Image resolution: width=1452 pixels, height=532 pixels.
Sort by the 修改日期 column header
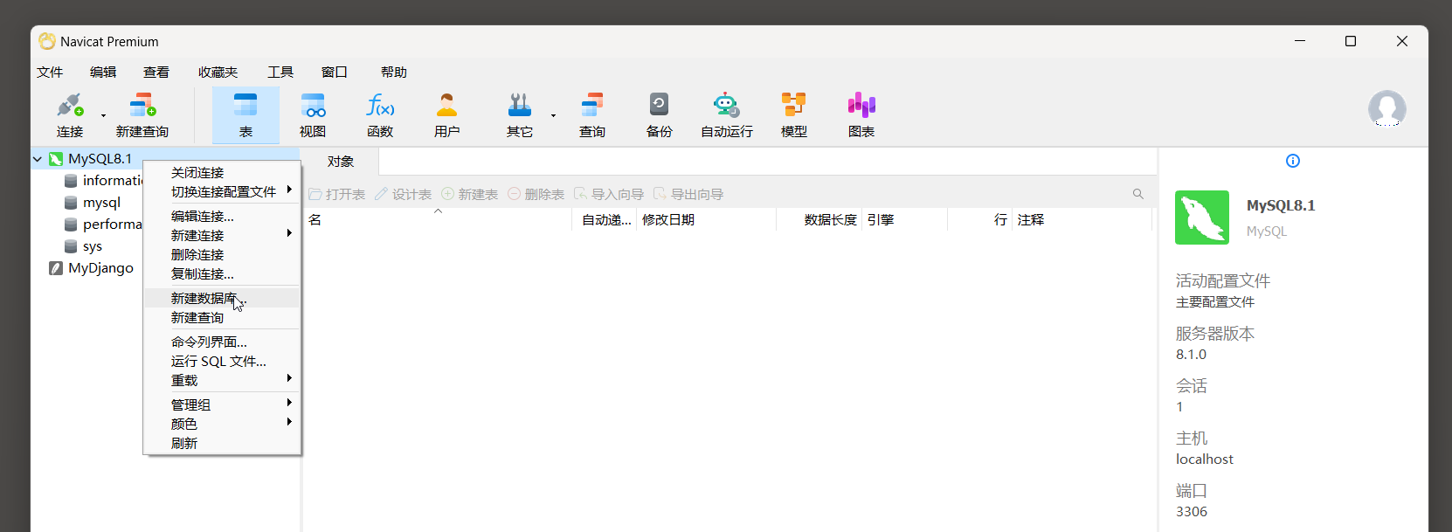(x=706, y=220)
